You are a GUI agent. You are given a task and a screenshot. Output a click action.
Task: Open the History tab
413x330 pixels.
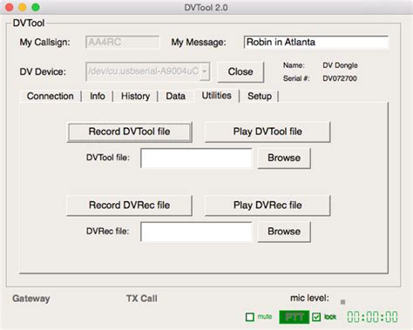point(135,96)
